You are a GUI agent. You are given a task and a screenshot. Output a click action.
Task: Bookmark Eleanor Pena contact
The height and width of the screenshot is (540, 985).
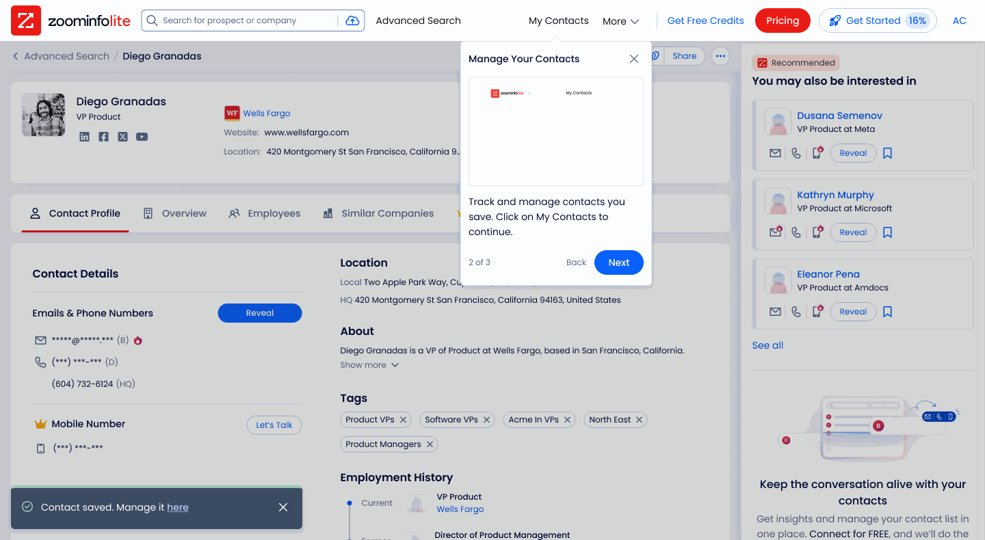887,312
